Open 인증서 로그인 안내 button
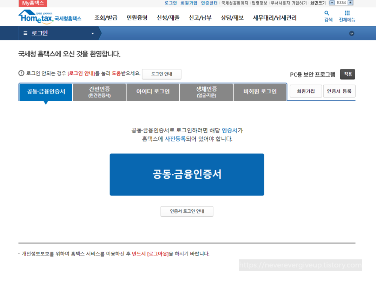376x285 pixels. point(187,211)
